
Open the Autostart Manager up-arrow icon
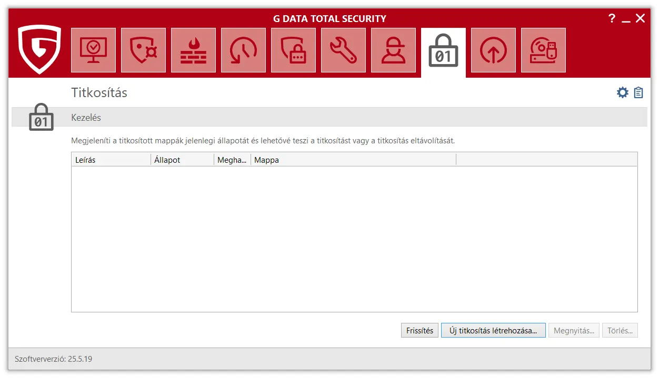tap(493, 50)
